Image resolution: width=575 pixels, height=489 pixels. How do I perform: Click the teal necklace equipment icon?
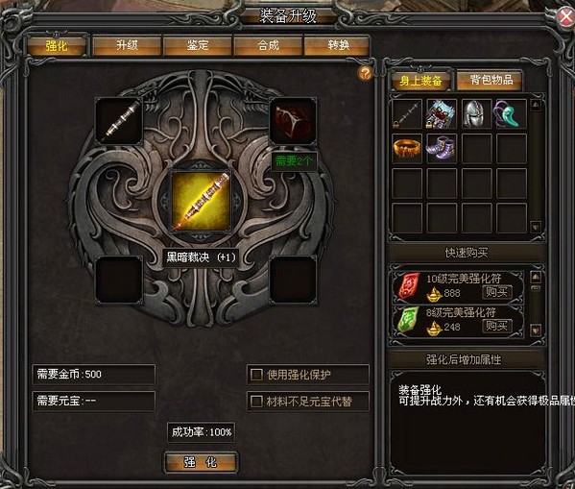click(512, 114)
